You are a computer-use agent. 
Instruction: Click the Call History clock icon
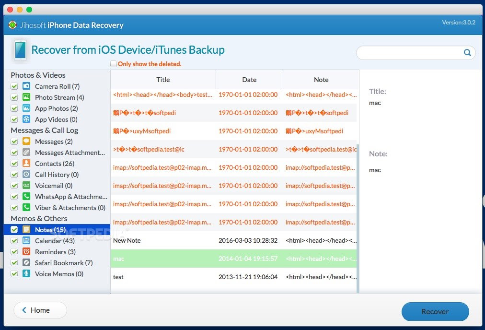coord(26,175)
